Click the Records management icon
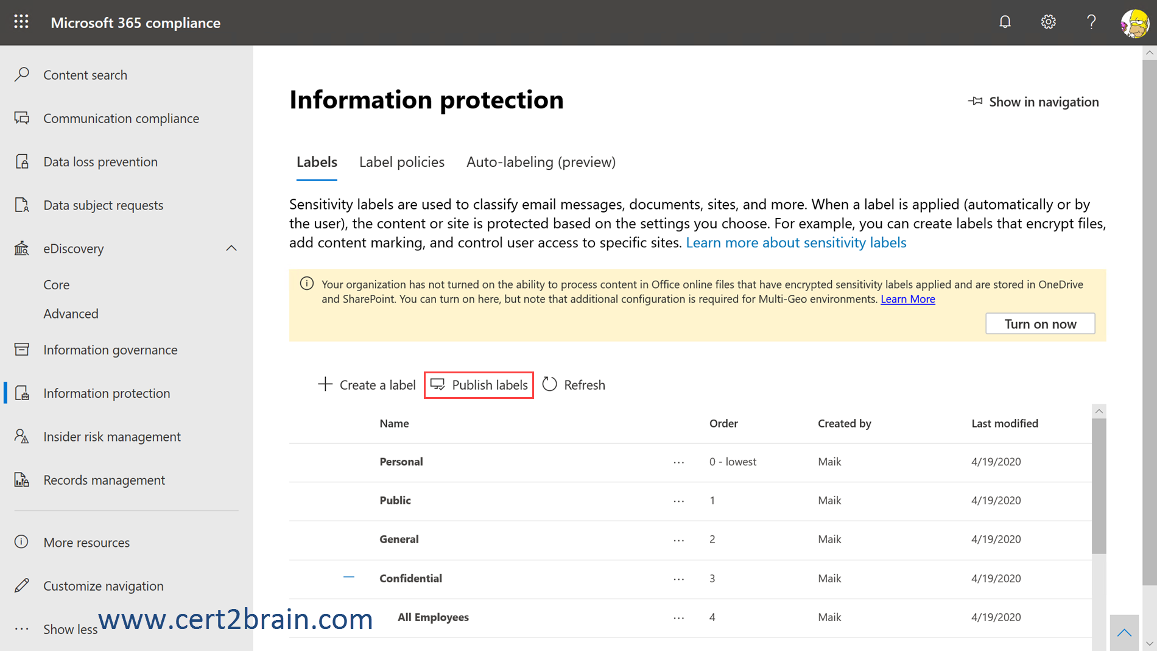 point(22,479)
